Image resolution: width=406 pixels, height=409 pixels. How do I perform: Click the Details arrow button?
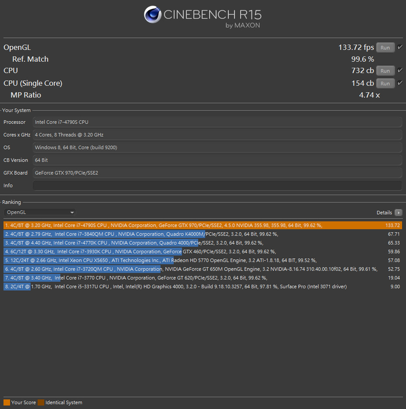[398, 213]
